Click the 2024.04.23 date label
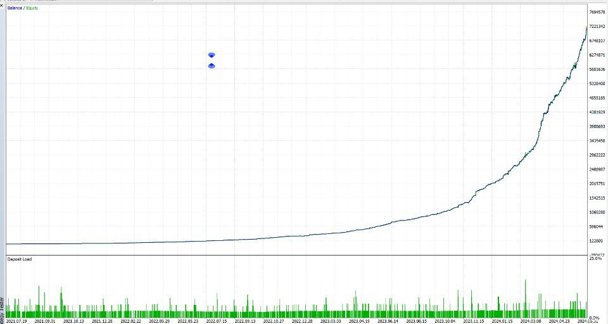Screen dimensions: 608x324 559,321
